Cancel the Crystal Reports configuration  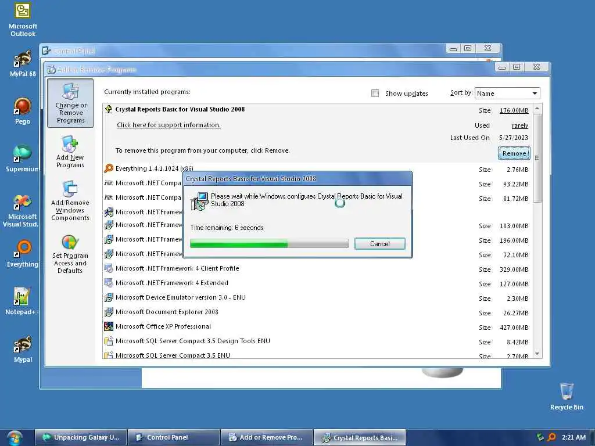pyautogui.click(x=380, y=243)
